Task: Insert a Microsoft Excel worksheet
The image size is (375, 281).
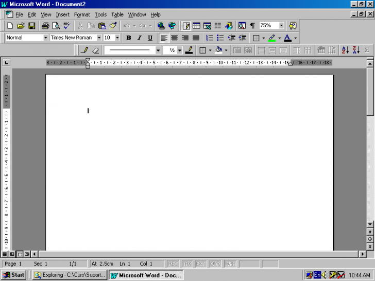Action: tap(207, 26)
